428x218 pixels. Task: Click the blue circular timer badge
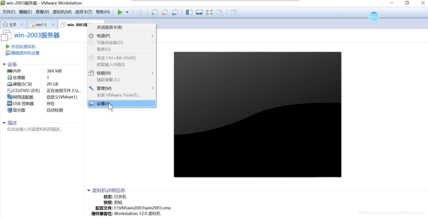pos(374,17)
